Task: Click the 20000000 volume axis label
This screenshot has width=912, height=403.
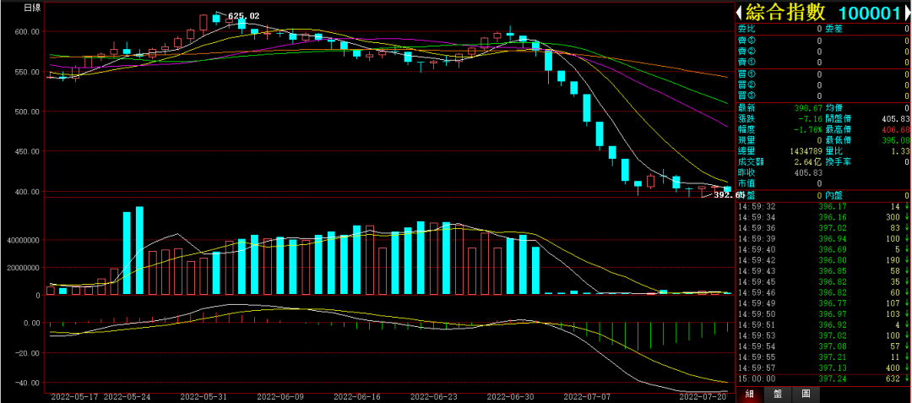Action: (22, 268)
